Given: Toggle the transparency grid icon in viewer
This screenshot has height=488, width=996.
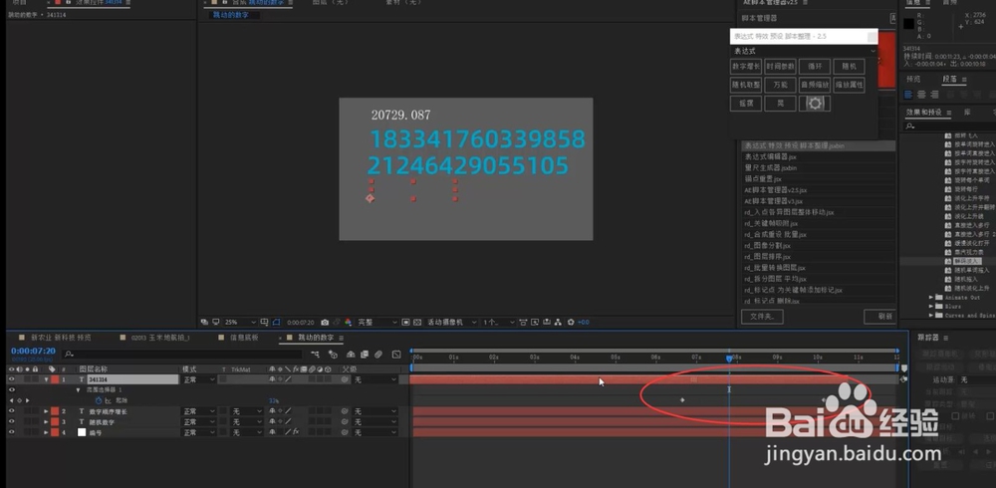Looking at the screenshot, I should click(x=417, y=322).
